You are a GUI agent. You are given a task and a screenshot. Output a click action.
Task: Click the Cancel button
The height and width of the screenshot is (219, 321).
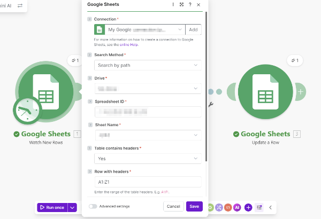pos(173,206)
